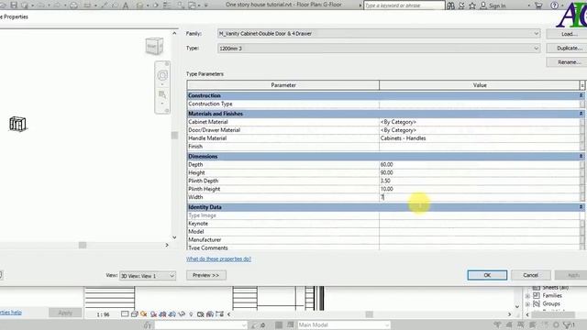Open the Help dropdown arrow
This screenshot has height=330, width=587.
click(x=562, y=5)
